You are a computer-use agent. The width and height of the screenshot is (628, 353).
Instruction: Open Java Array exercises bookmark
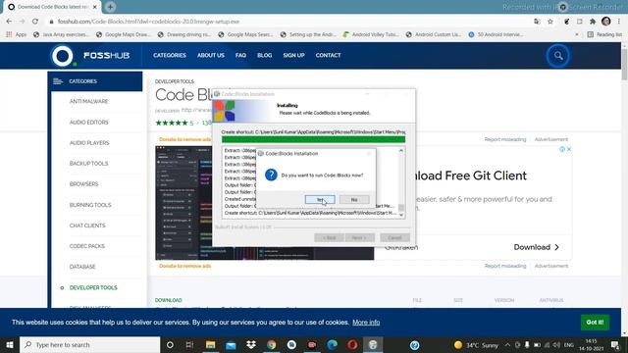[61, 34]
